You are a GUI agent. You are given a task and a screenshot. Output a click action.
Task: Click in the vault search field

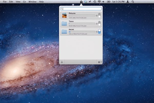point(81,9)
